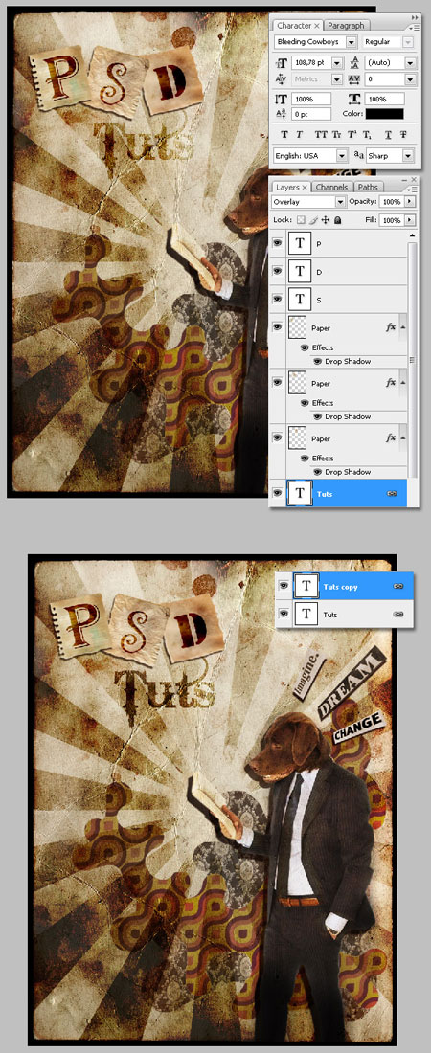This screenshot has height=1053, width=431.
Task: Collapse effects of the bottommost Paper layer
Action: coord(403,437)
